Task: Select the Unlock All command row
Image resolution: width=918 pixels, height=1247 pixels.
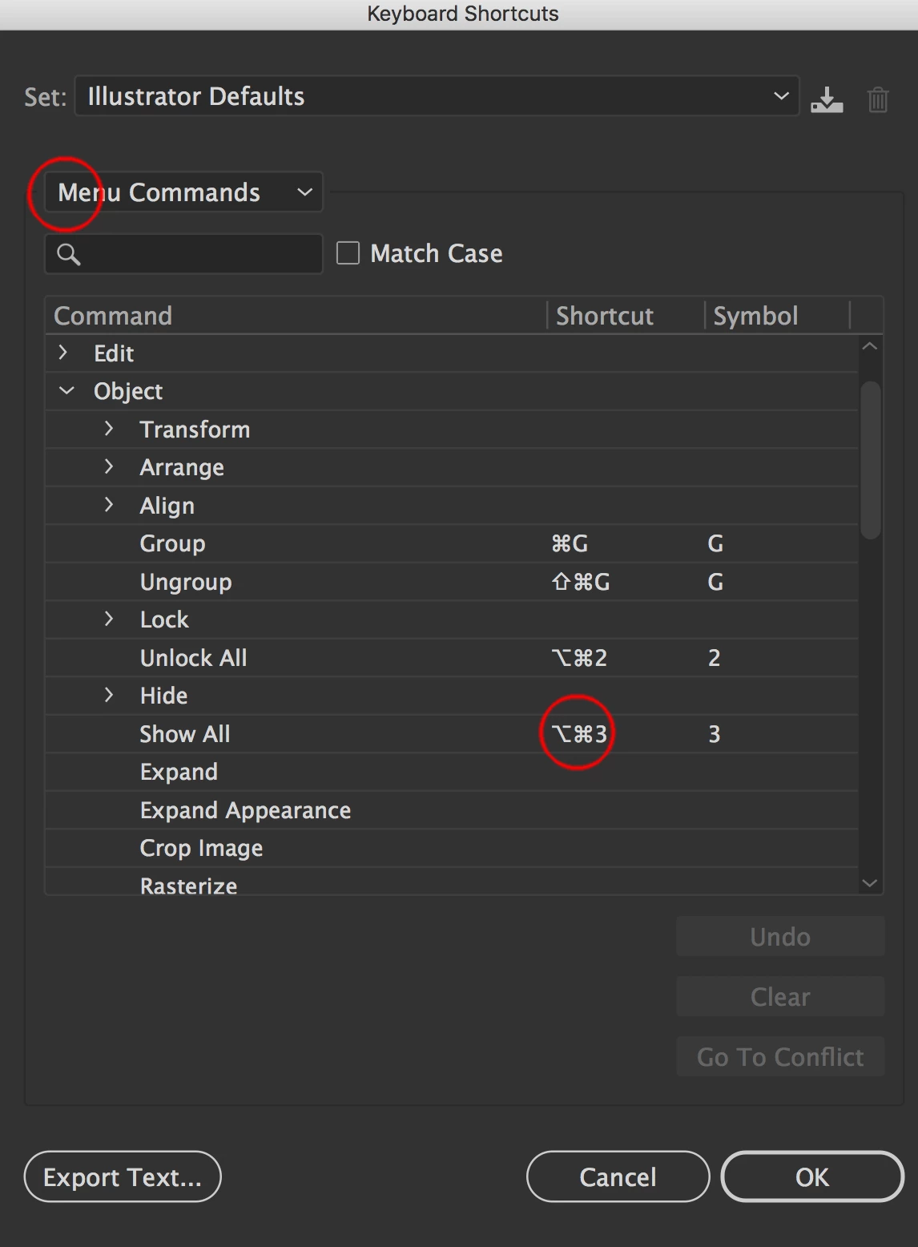Action: coord(452,658)
